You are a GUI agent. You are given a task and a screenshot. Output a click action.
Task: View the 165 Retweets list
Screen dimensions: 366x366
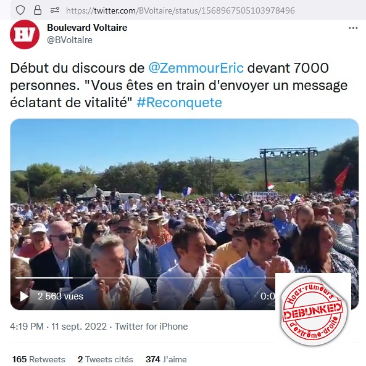click(x=39, y=359)
